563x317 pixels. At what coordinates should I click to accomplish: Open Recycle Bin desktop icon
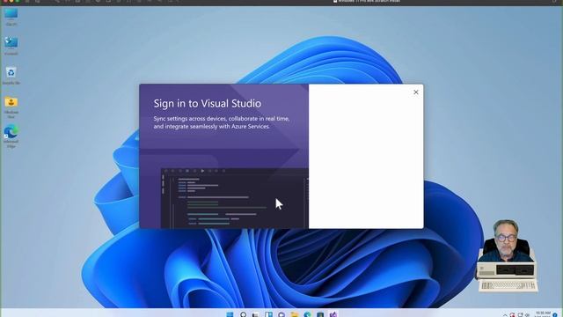pyautogui.click(x=11, y=76)
